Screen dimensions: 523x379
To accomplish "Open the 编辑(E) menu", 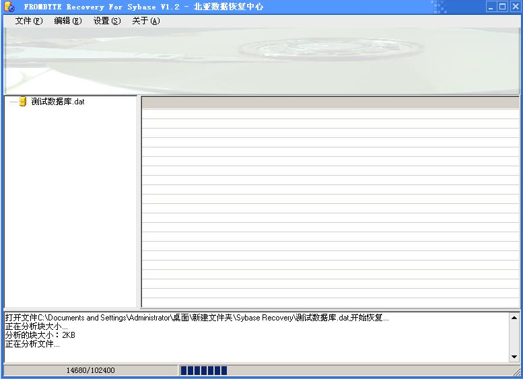I will click(x=68, y=21).
